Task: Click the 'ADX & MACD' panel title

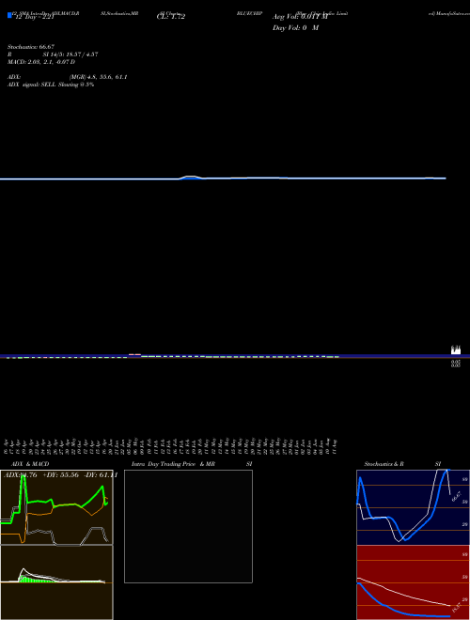Action: click(30, 464)
